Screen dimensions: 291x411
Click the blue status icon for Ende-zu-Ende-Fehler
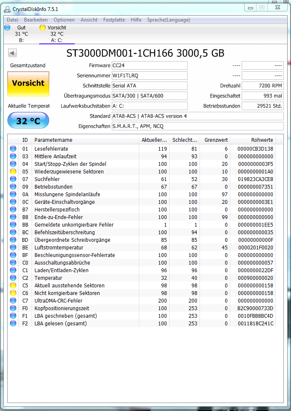[x=13, y=217]
